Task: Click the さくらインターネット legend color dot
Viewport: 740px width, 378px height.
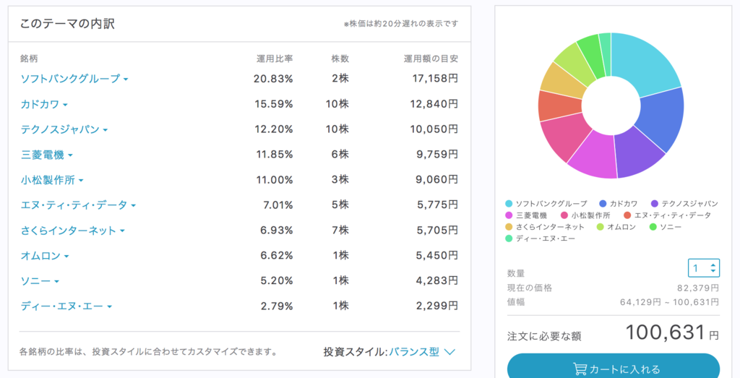Action: click(x=509, y=227)
